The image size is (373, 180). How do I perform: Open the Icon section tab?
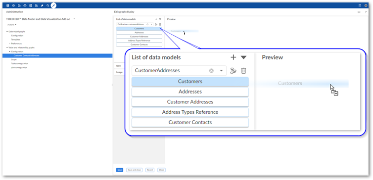point(120,66)
